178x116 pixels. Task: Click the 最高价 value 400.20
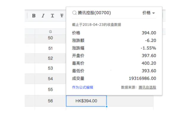(149, 63)
